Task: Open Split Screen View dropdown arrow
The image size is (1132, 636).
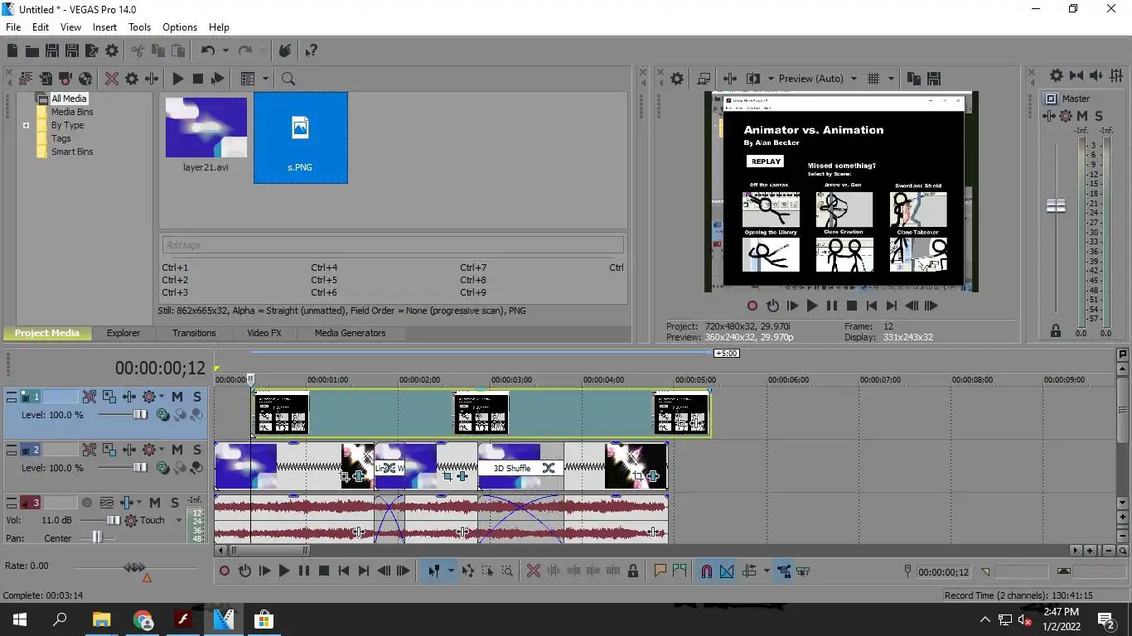Action: pyautogui.click(x=770, y=79)
